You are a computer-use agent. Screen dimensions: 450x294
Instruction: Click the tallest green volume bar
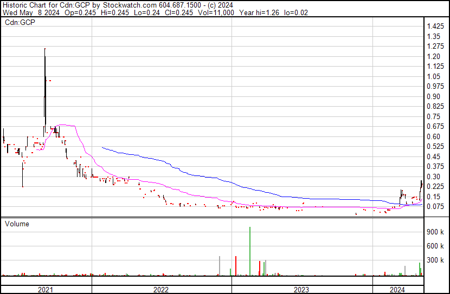pos(250,249)
